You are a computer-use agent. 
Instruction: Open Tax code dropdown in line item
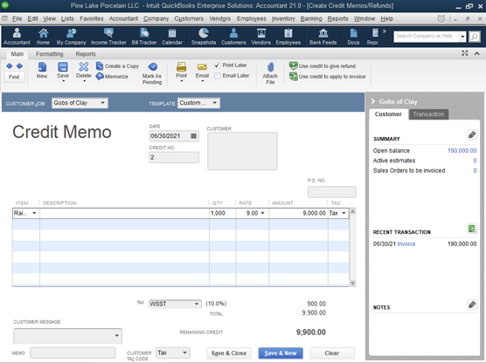pyautogui.click(x=344, y=213)
